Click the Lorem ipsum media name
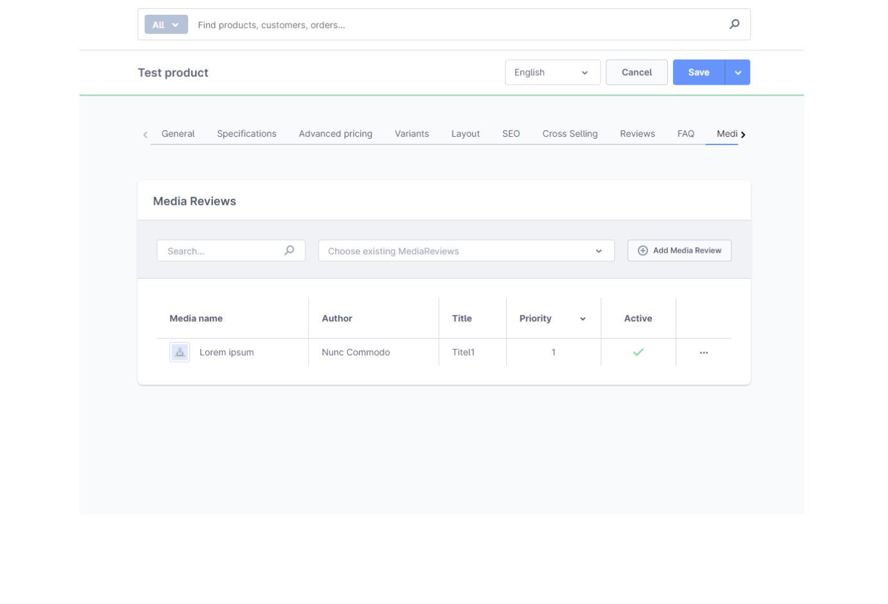888x604 pixels. 226,352
